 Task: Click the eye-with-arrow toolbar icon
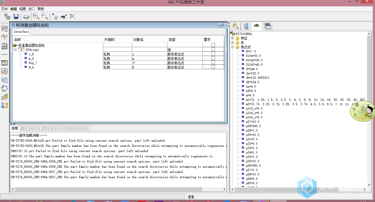pos(64,16)
